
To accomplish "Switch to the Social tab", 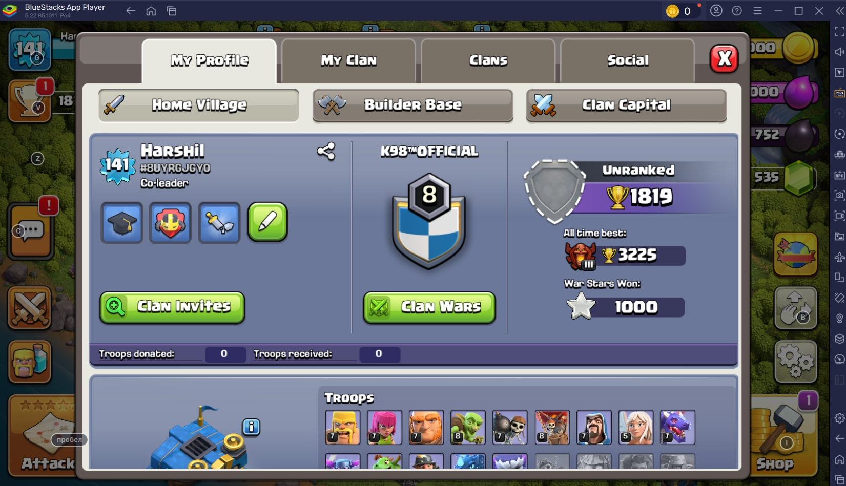I will pos(628,60).
